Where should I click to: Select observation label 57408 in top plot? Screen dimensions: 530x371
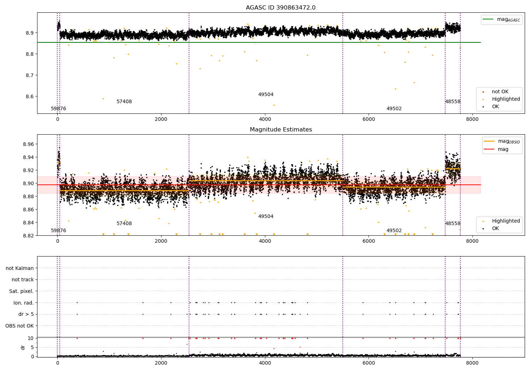(x=124, y=102)
